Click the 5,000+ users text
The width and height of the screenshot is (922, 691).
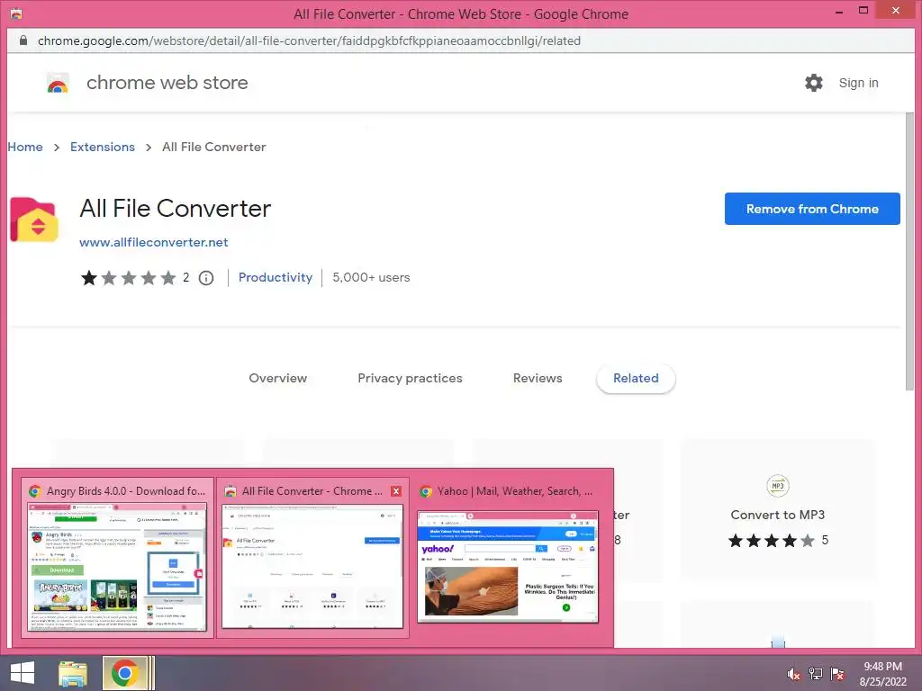[371, 277]
